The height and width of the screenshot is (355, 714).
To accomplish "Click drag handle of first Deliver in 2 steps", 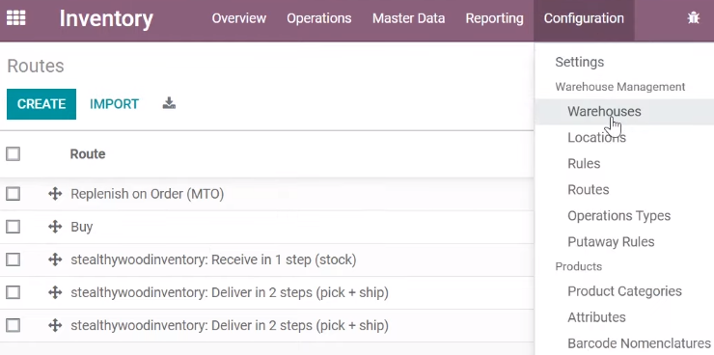I will tap(55, 292).
